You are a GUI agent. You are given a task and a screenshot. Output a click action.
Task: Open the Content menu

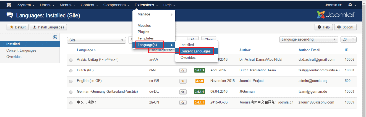point(89,5)
